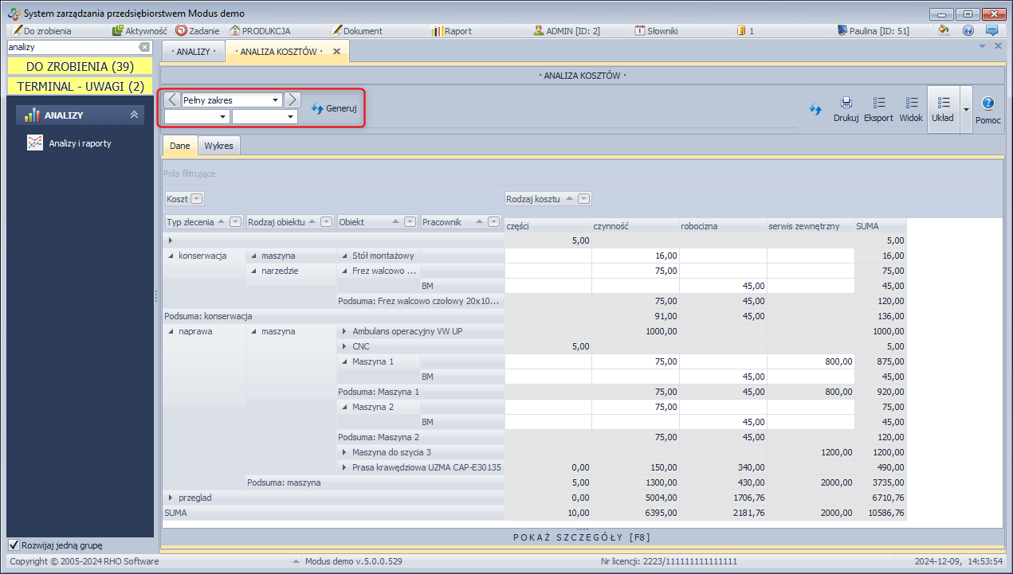Click the DO ZROBIENIA (39) button
Screen dimensions: 1013x574
(x=80, y=66)
